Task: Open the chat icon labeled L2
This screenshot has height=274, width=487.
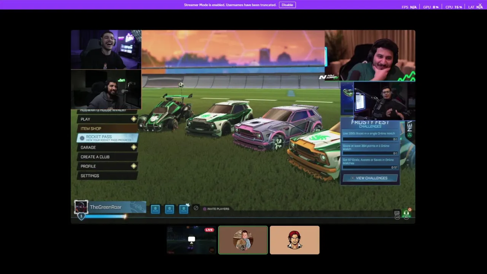Action: (x=397, y=215)
